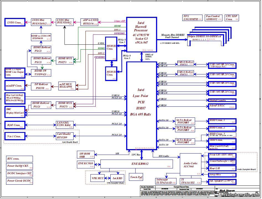Select the Intel Haswell Processor block
This screenshot has height=199, width=262.
coord(142,34)
